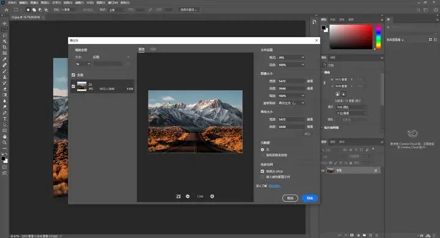440x238 pixels.
Task: Switch to the Swatches panel tab
Action: point(333,20)
